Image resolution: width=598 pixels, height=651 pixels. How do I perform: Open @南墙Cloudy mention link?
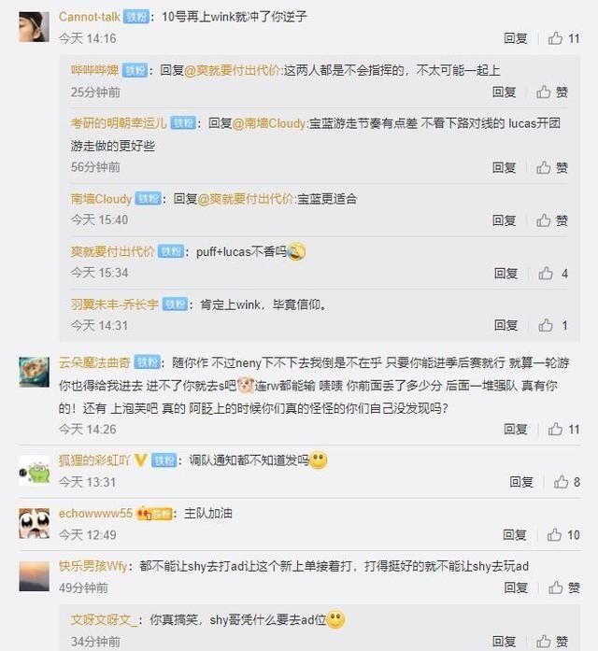pyautogui.click(x=269, y=123)
